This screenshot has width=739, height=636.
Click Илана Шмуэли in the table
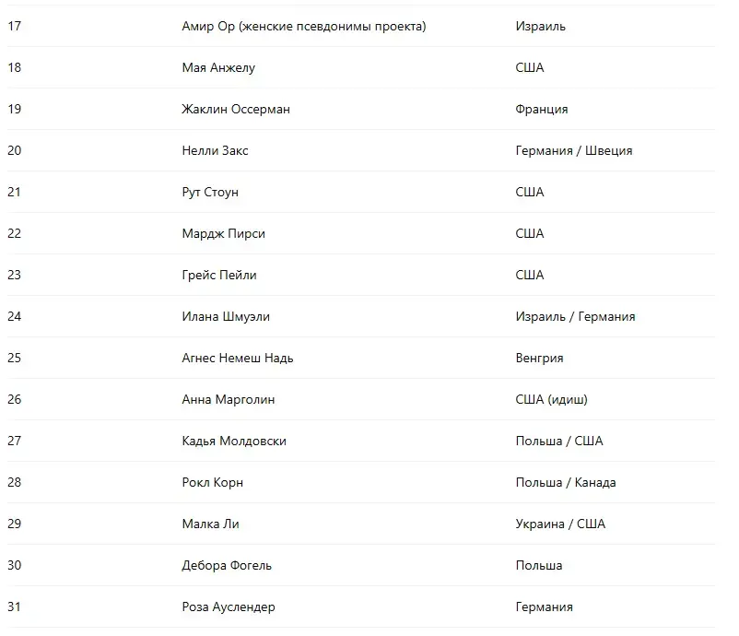coord(226,317)
